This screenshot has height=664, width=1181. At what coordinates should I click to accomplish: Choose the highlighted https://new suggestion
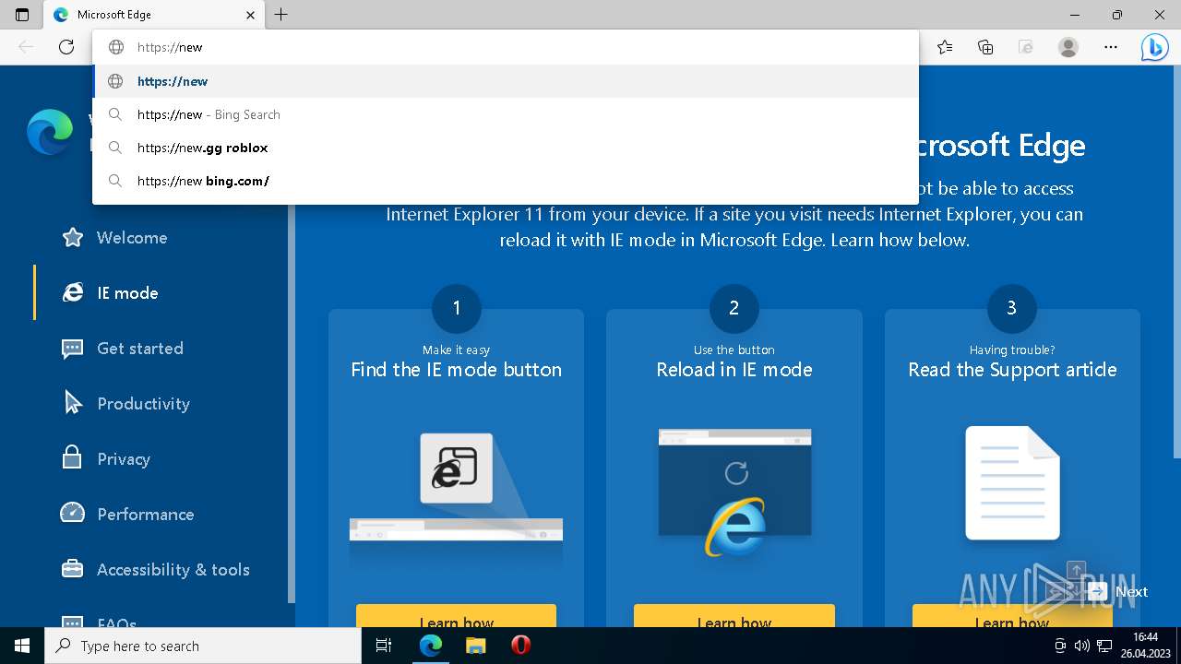click(506, 81)
